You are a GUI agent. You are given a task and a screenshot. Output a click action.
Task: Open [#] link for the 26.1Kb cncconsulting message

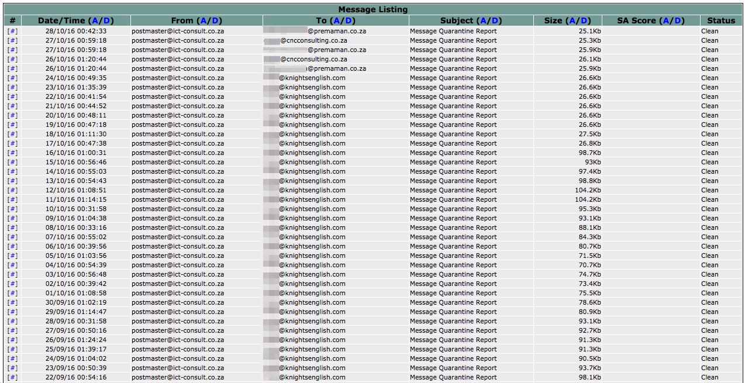(12, 59)
